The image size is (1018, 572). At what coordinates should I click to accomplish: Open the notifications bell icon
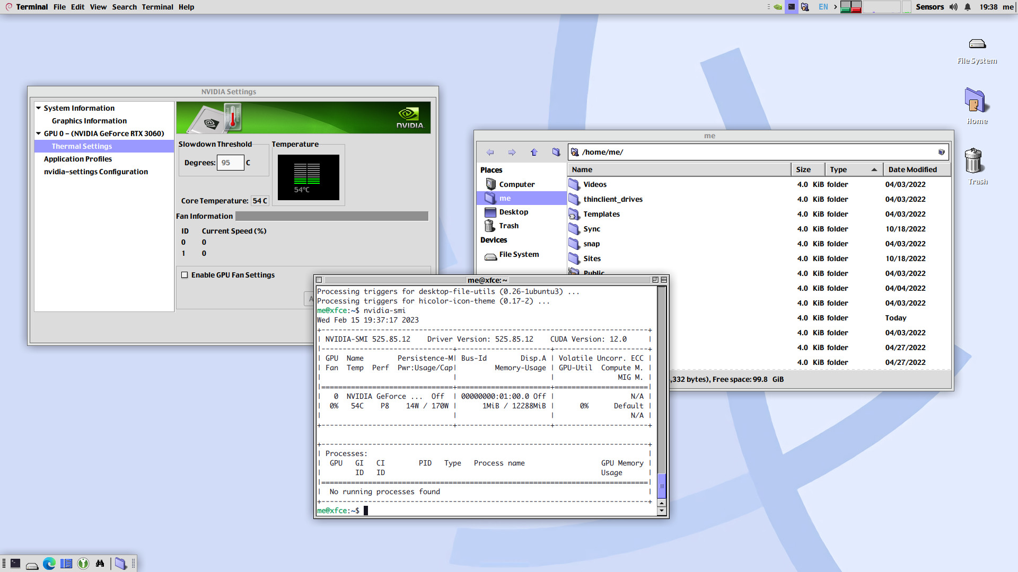968,7
